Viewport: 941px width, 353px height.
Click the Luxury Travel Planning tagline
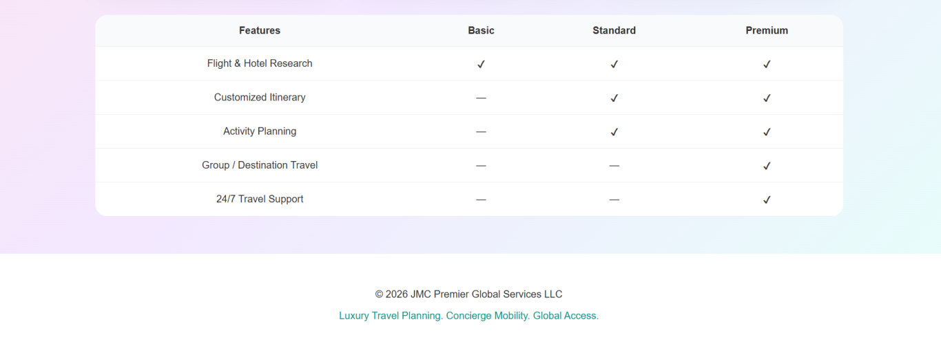point(468,316)
